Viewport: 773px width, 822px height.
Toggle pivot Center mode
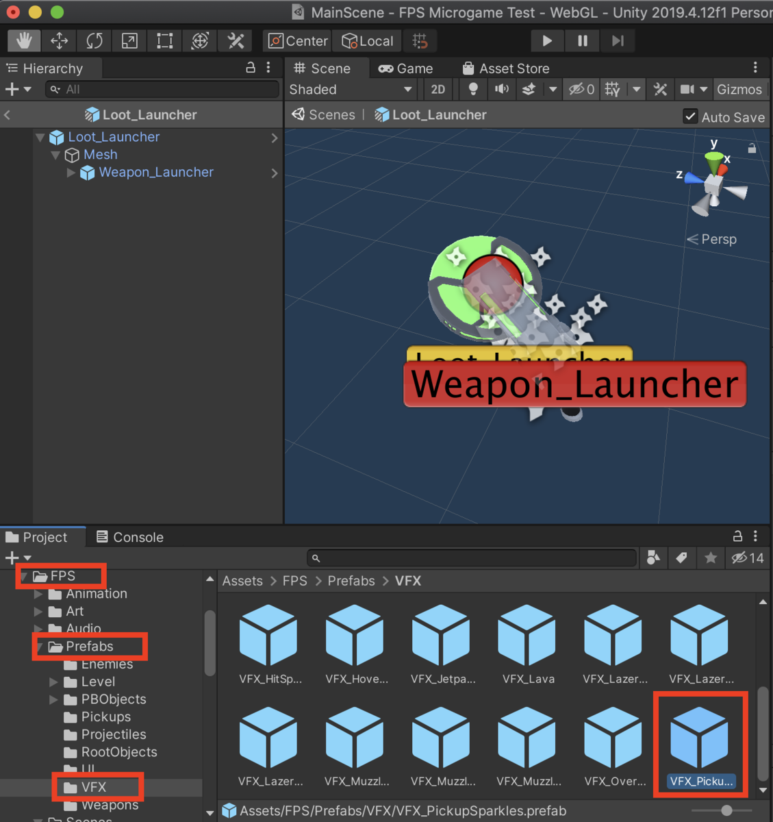[298, 41]
